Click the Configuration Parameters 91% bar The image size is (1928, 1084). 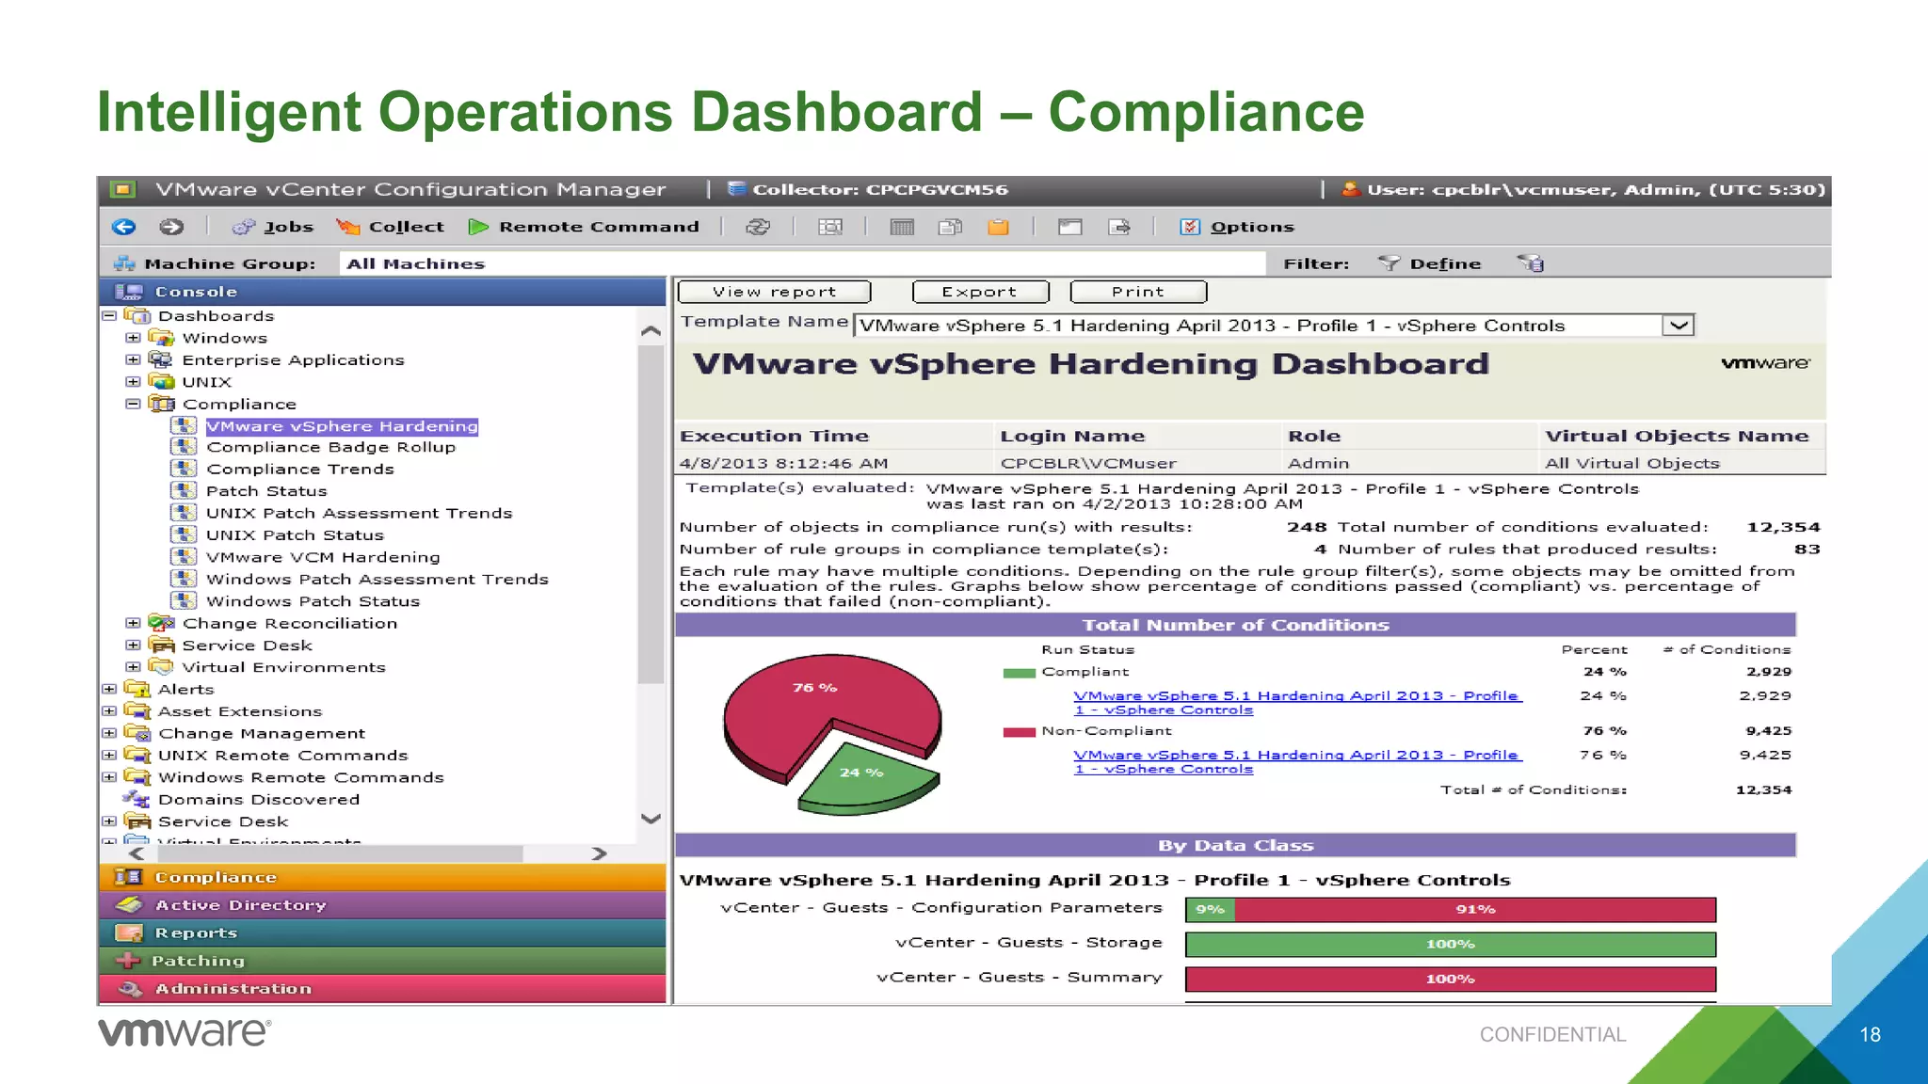point(1475,909)
